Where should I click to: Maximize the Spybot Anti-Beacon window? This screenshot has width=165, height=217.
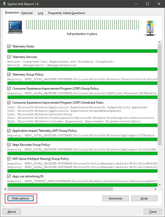pyautogui.click(x=147, y=4)
